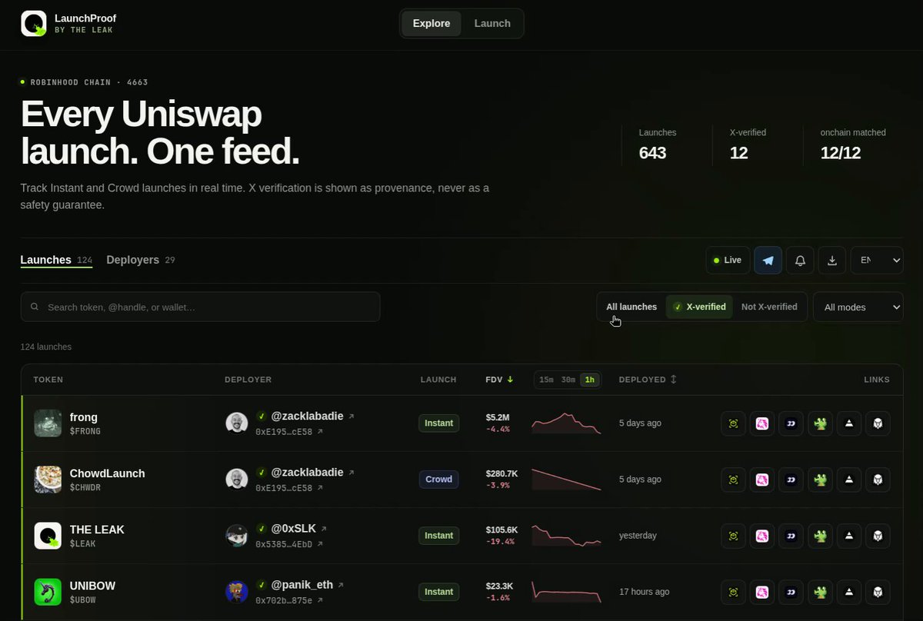This screenshot has width=923, height=621.
Task: Sort by the FDV column
Action: pyautogui.click(x=499, y=380)
